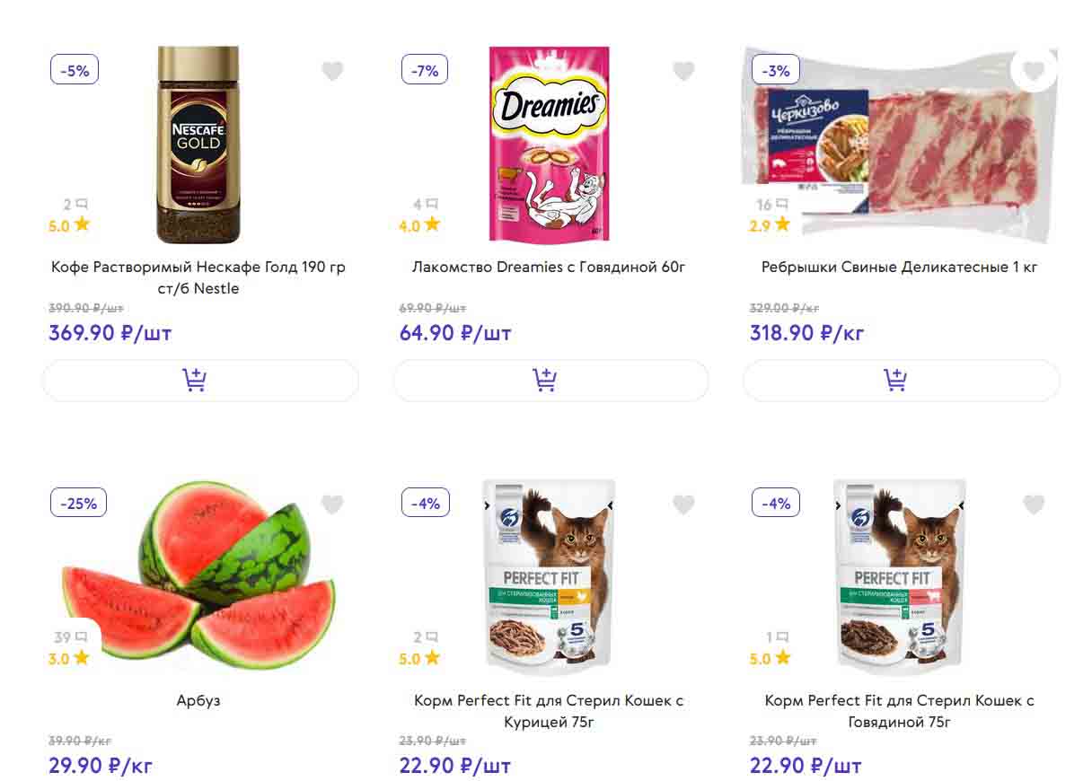
Task: Open Лакомство Dreamies с Говядиной link
Action: 549,267
